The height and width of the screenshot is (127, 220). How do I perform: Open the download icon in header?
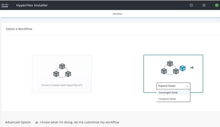[191, 5]
